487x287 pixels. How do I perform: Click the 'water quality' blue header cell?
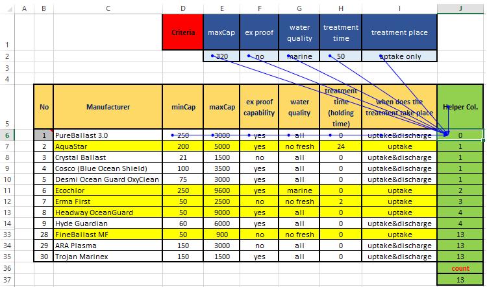coord(299,32)
